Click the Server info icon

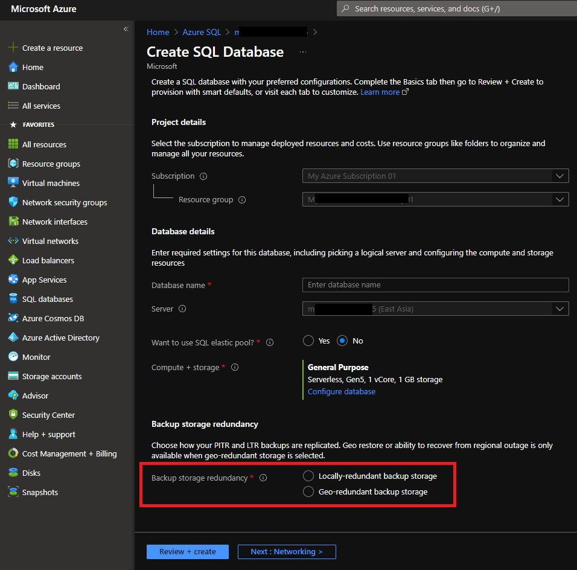tap(182, 309)
